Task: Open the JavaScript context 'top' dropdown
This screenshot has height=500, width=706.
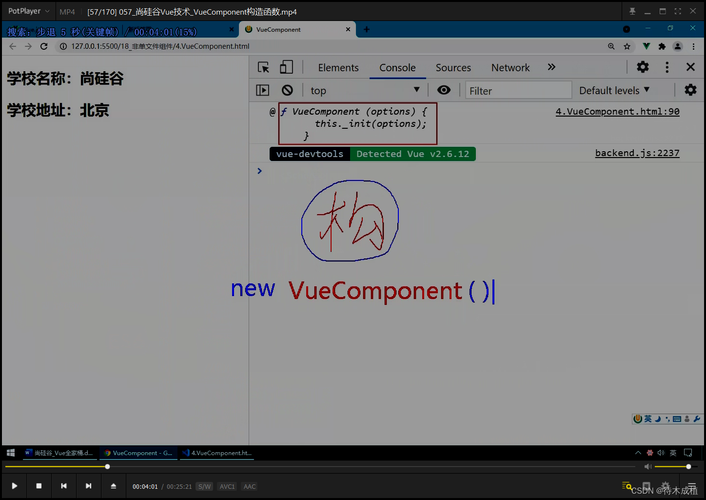Action: coord(365,90)
